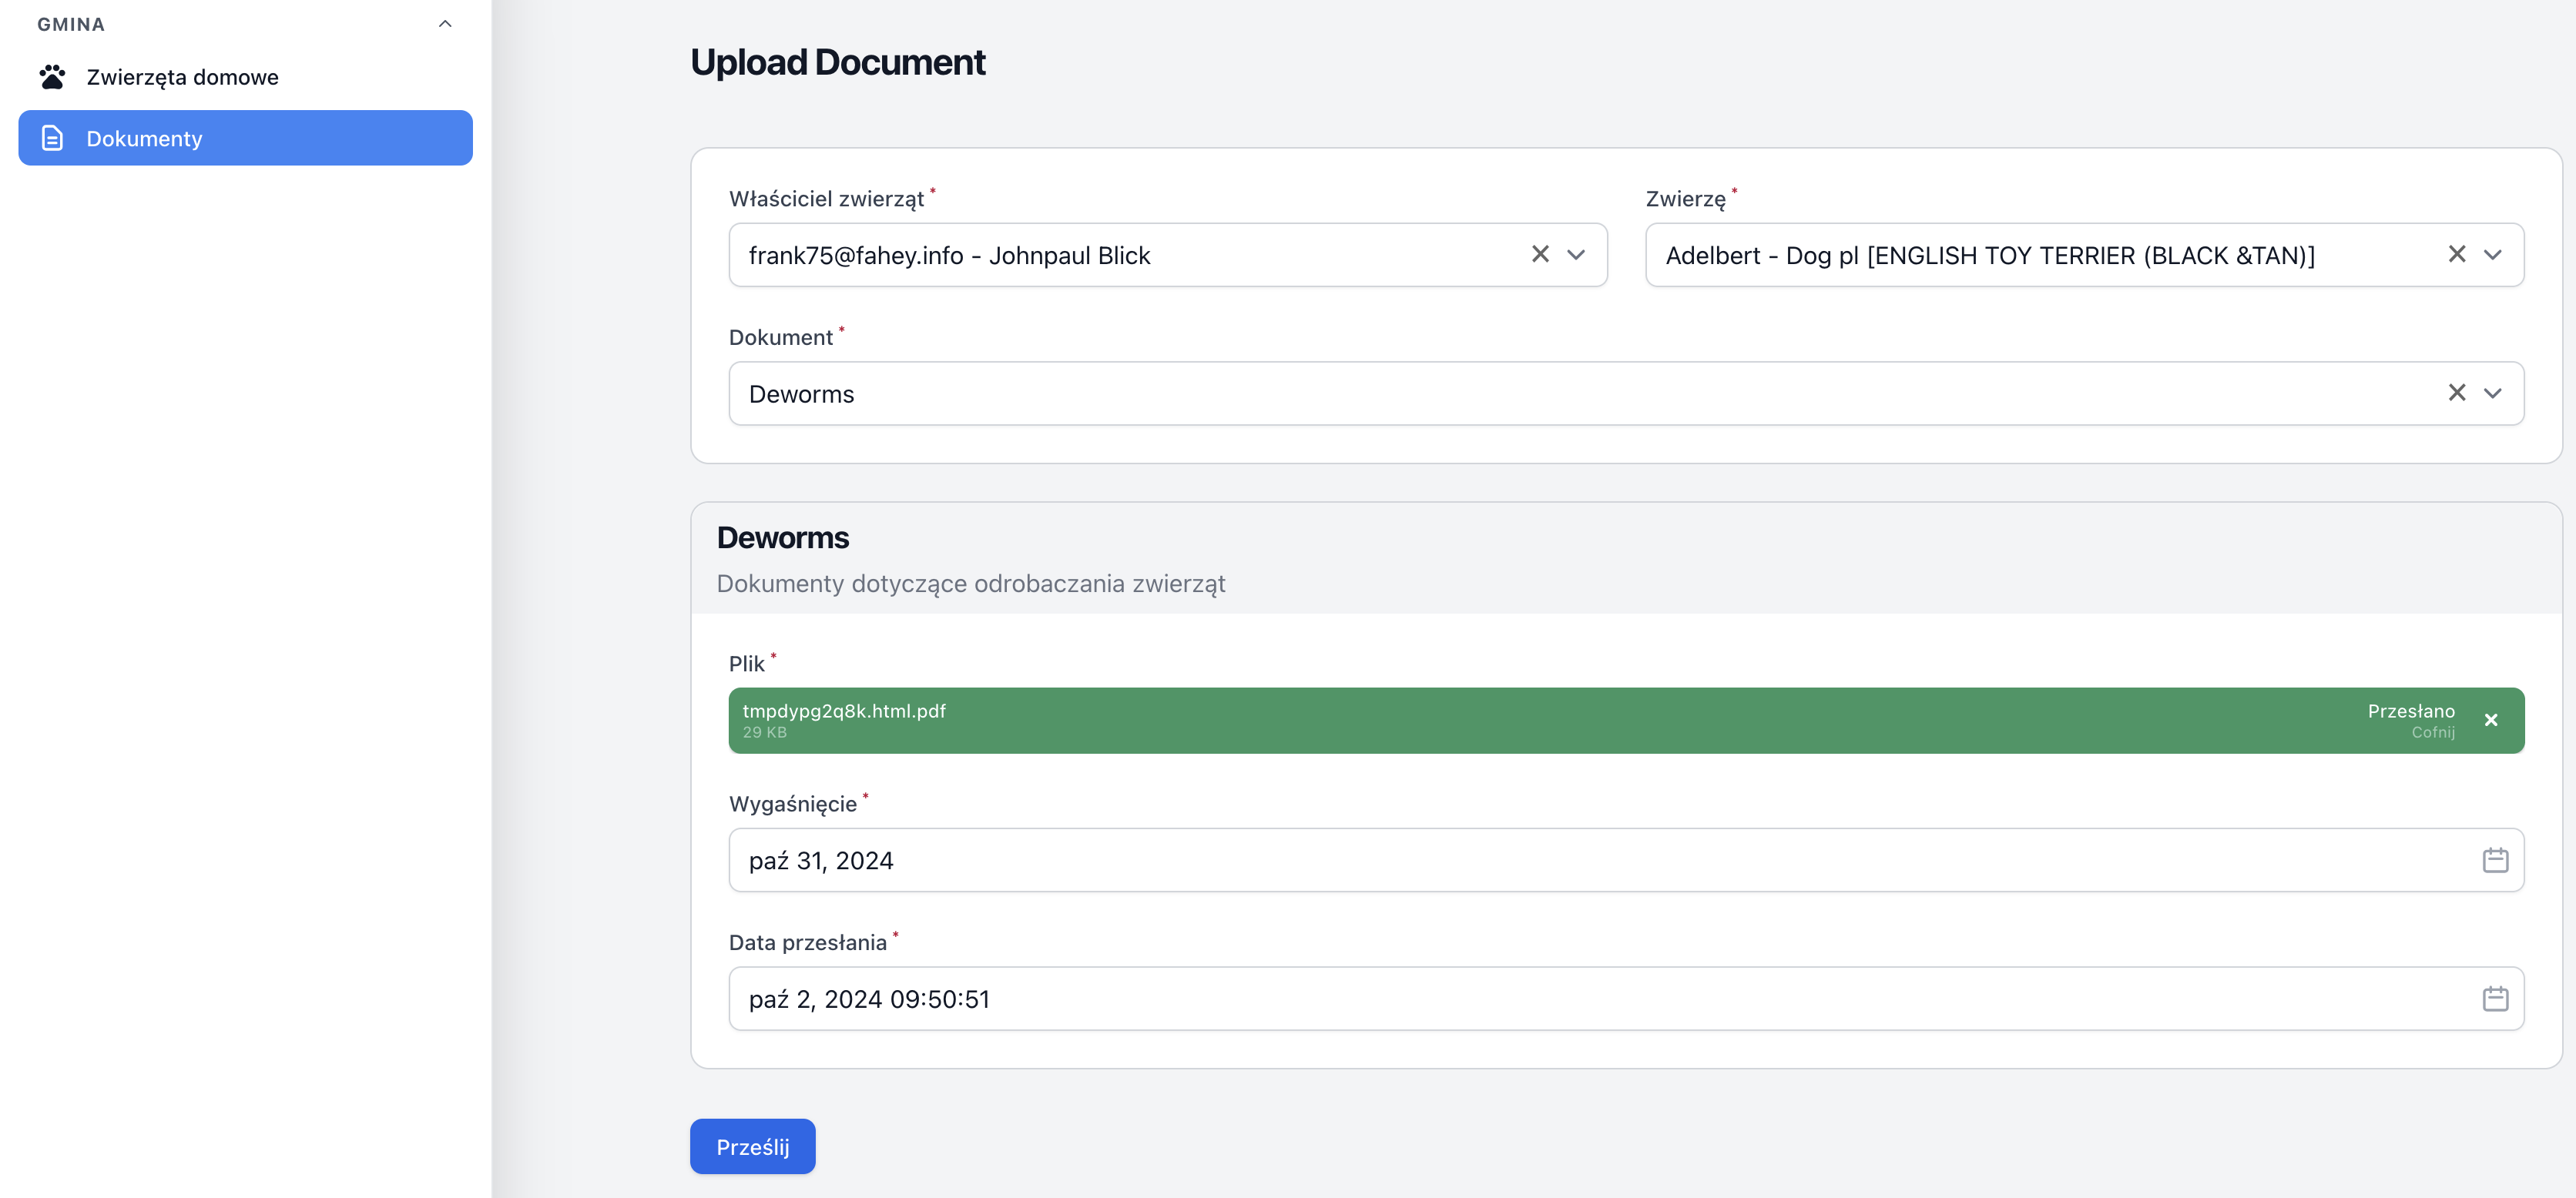Screen dimensions: 2576x1198
Task: Clear the Dokument Deworms selection
Action: tap(2457, 393)
